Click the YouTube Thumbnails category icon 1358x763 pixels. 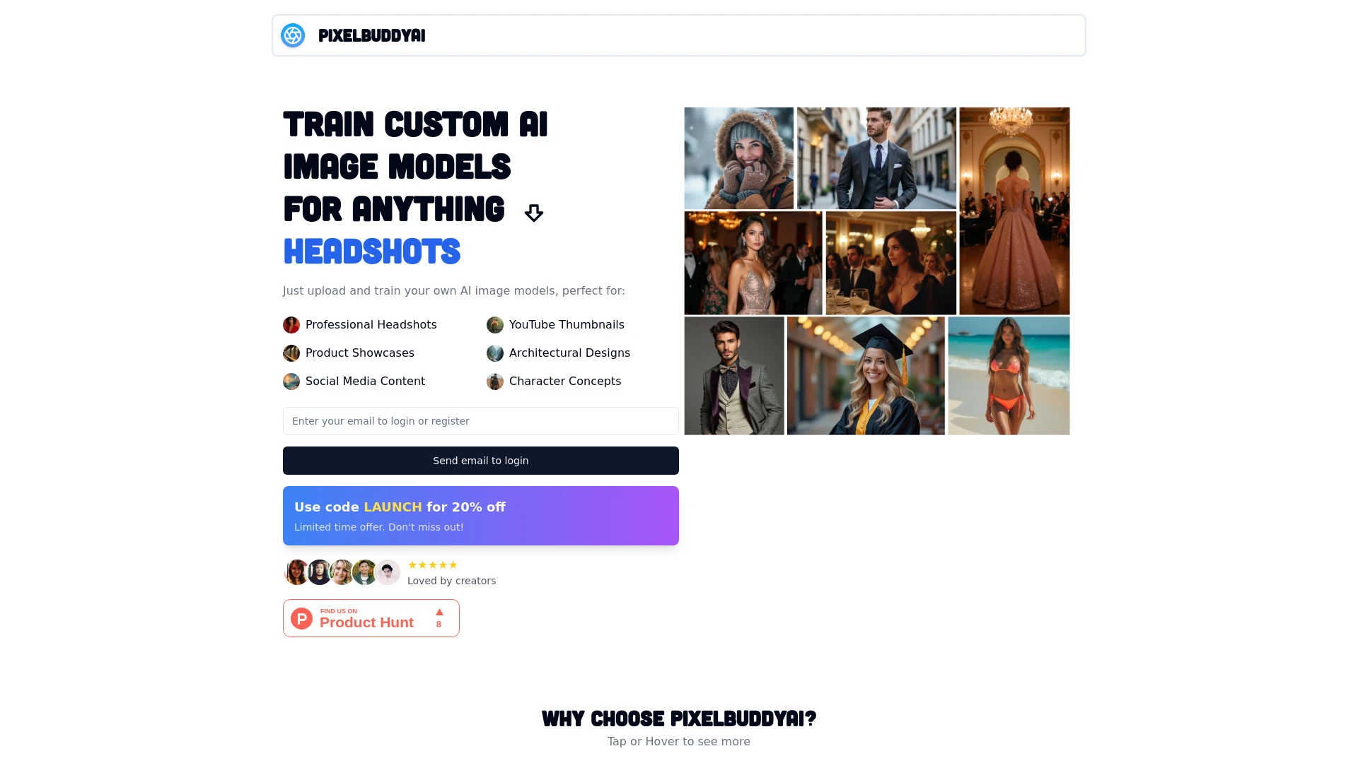[494, 324]
